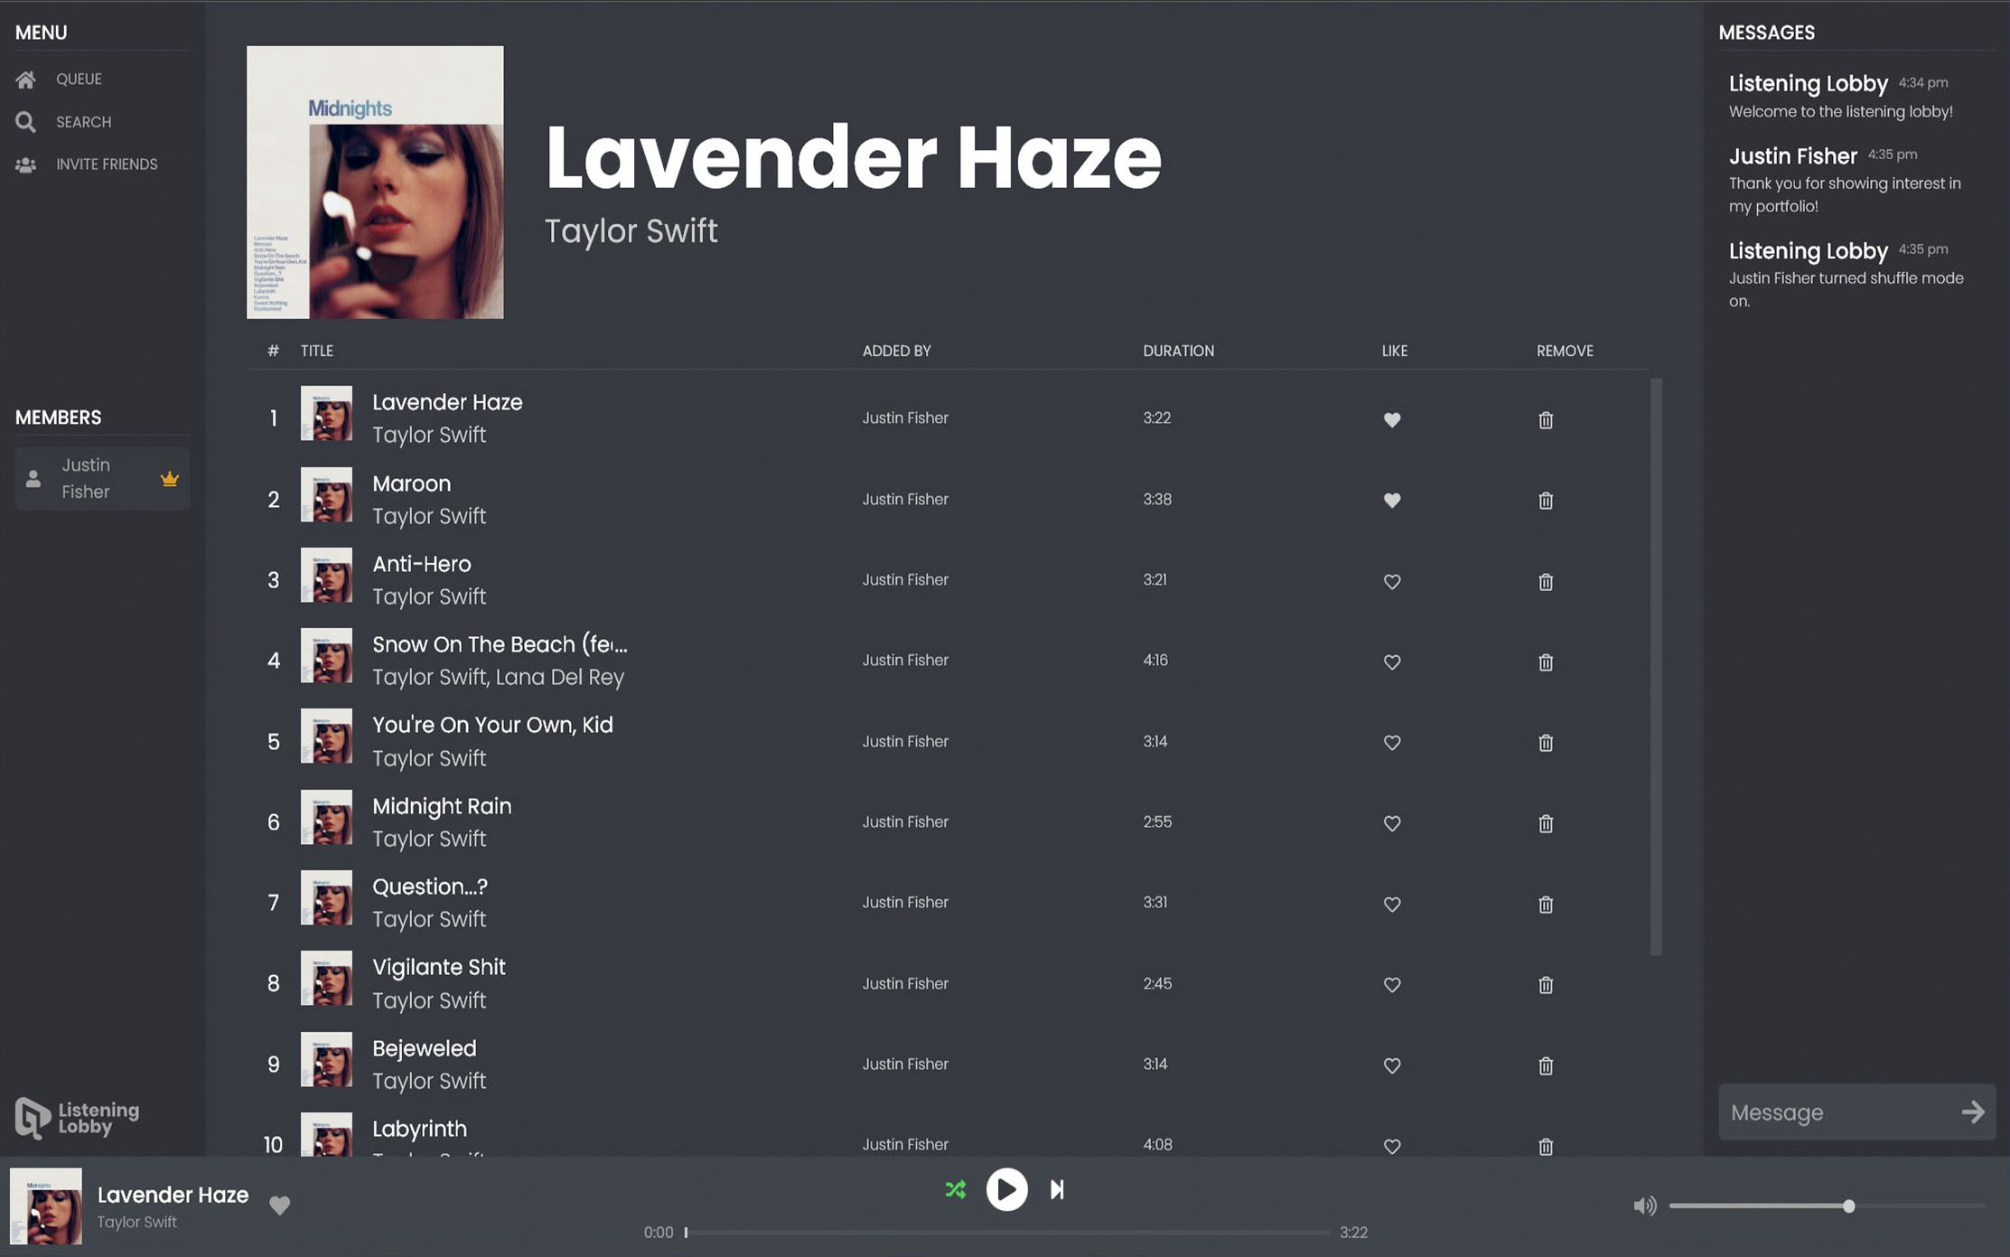Select the Bejeweled track title

pyautogui.click(x=424, y=1048)
